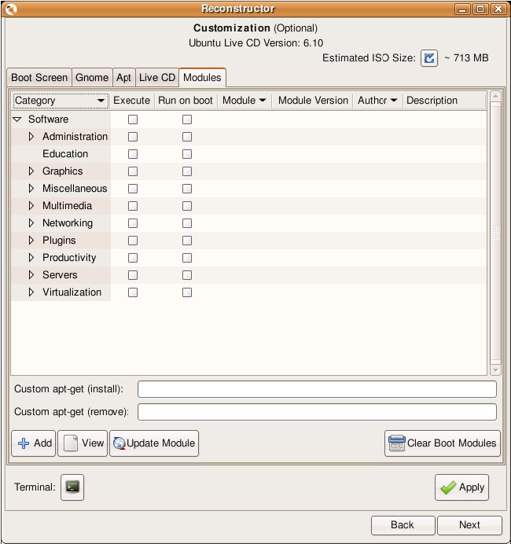
Task: Minimize the Reconstructor window
Action: click(x=462, y=9)
